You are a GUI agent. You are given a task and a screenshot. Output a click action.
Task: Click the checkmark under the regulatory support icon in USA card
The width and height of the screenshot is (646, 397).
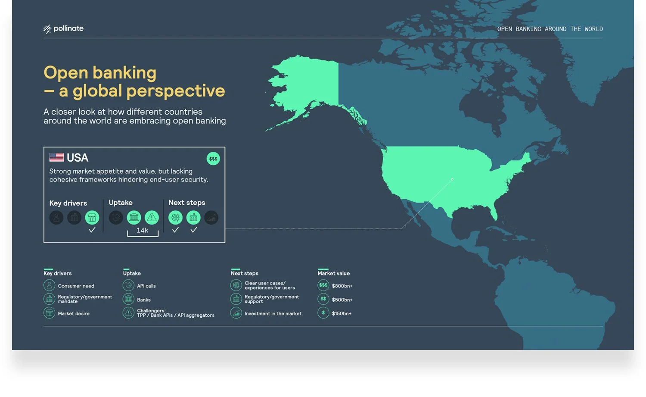tap(194, 230)
